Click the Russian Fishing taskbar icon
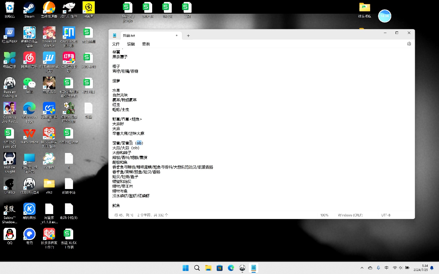 (242, 268)
